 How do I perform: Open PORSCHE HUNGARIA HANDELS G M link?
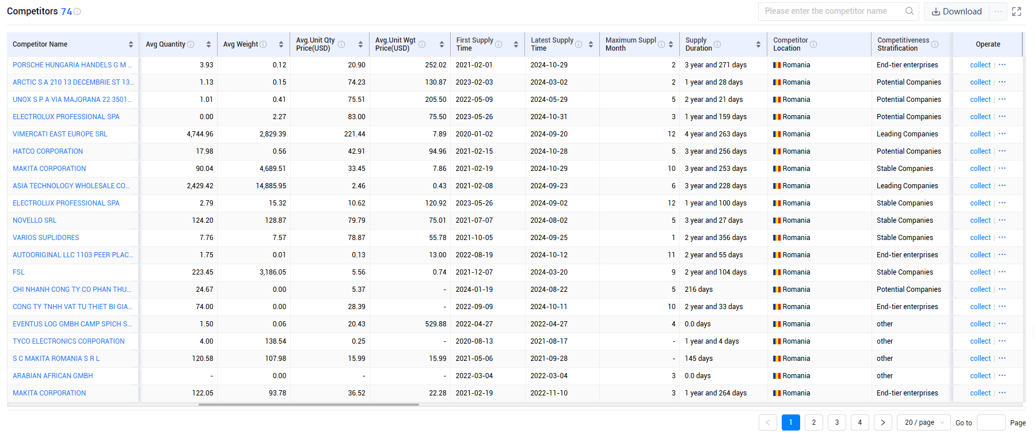[x=73, y=65]
